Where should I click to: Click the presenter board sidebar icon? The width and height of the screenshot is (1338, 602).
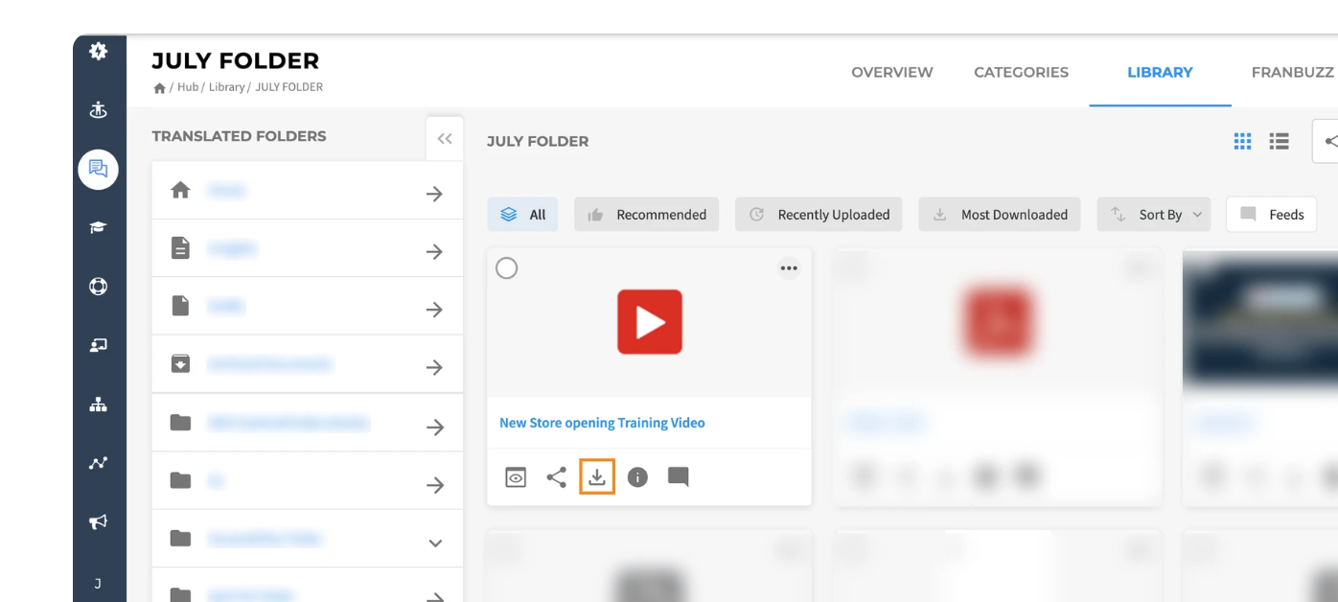tap(98, 345)
